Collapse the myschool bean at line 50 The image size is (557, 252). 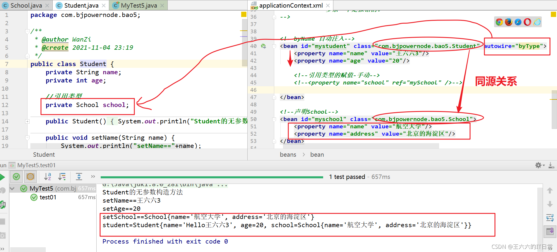pyautogui.click(x=274, y=119)
